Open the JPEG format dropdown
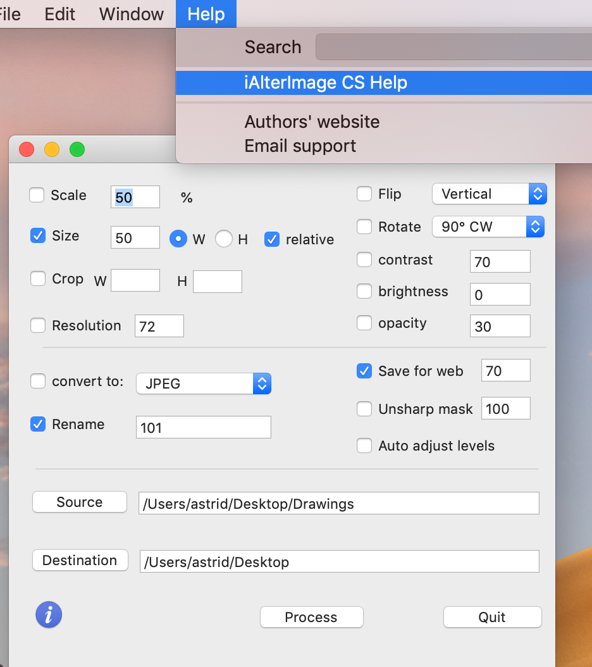The width and height of the screenshot is (592, 667). [204, 383]
